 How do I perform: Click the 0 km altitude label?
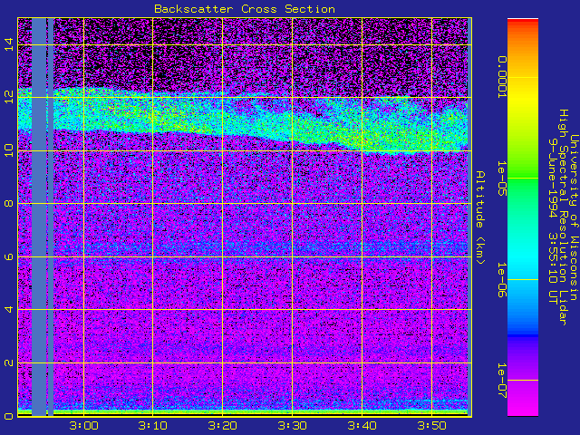(x=9, y=416)
